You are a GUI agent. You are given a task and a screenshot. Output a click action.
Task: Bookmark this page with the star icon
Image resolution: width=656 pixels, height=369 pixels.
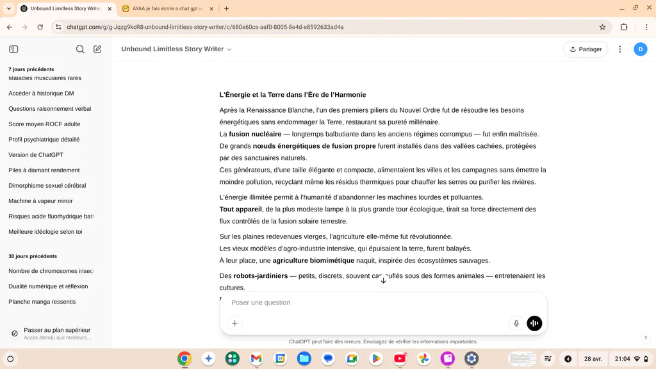click(602, 27)
